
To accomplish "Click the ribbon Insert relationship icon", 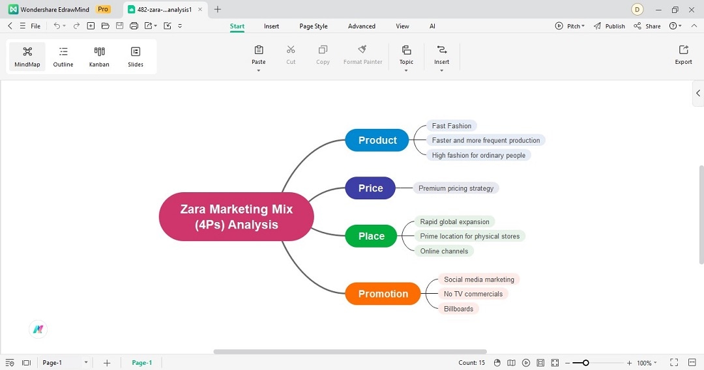I will tap(442, 50).
